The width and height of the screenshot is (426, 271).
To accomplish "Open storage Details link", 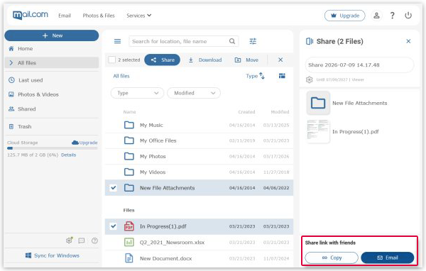I will (x=68, y=155).
